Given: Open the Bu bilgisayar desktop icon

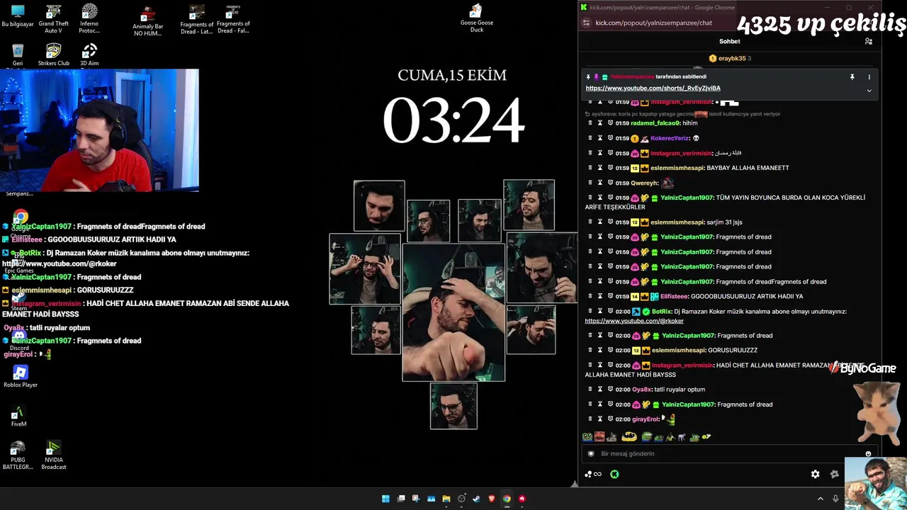Looking at the screenshot, I should [18, 16].
